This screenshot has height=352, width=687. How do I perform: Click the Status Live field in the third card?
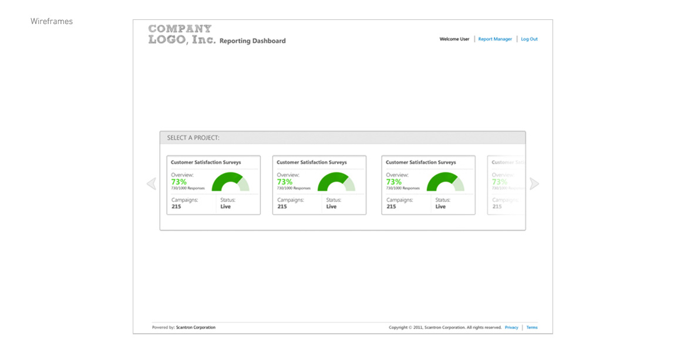coord(441,203)
